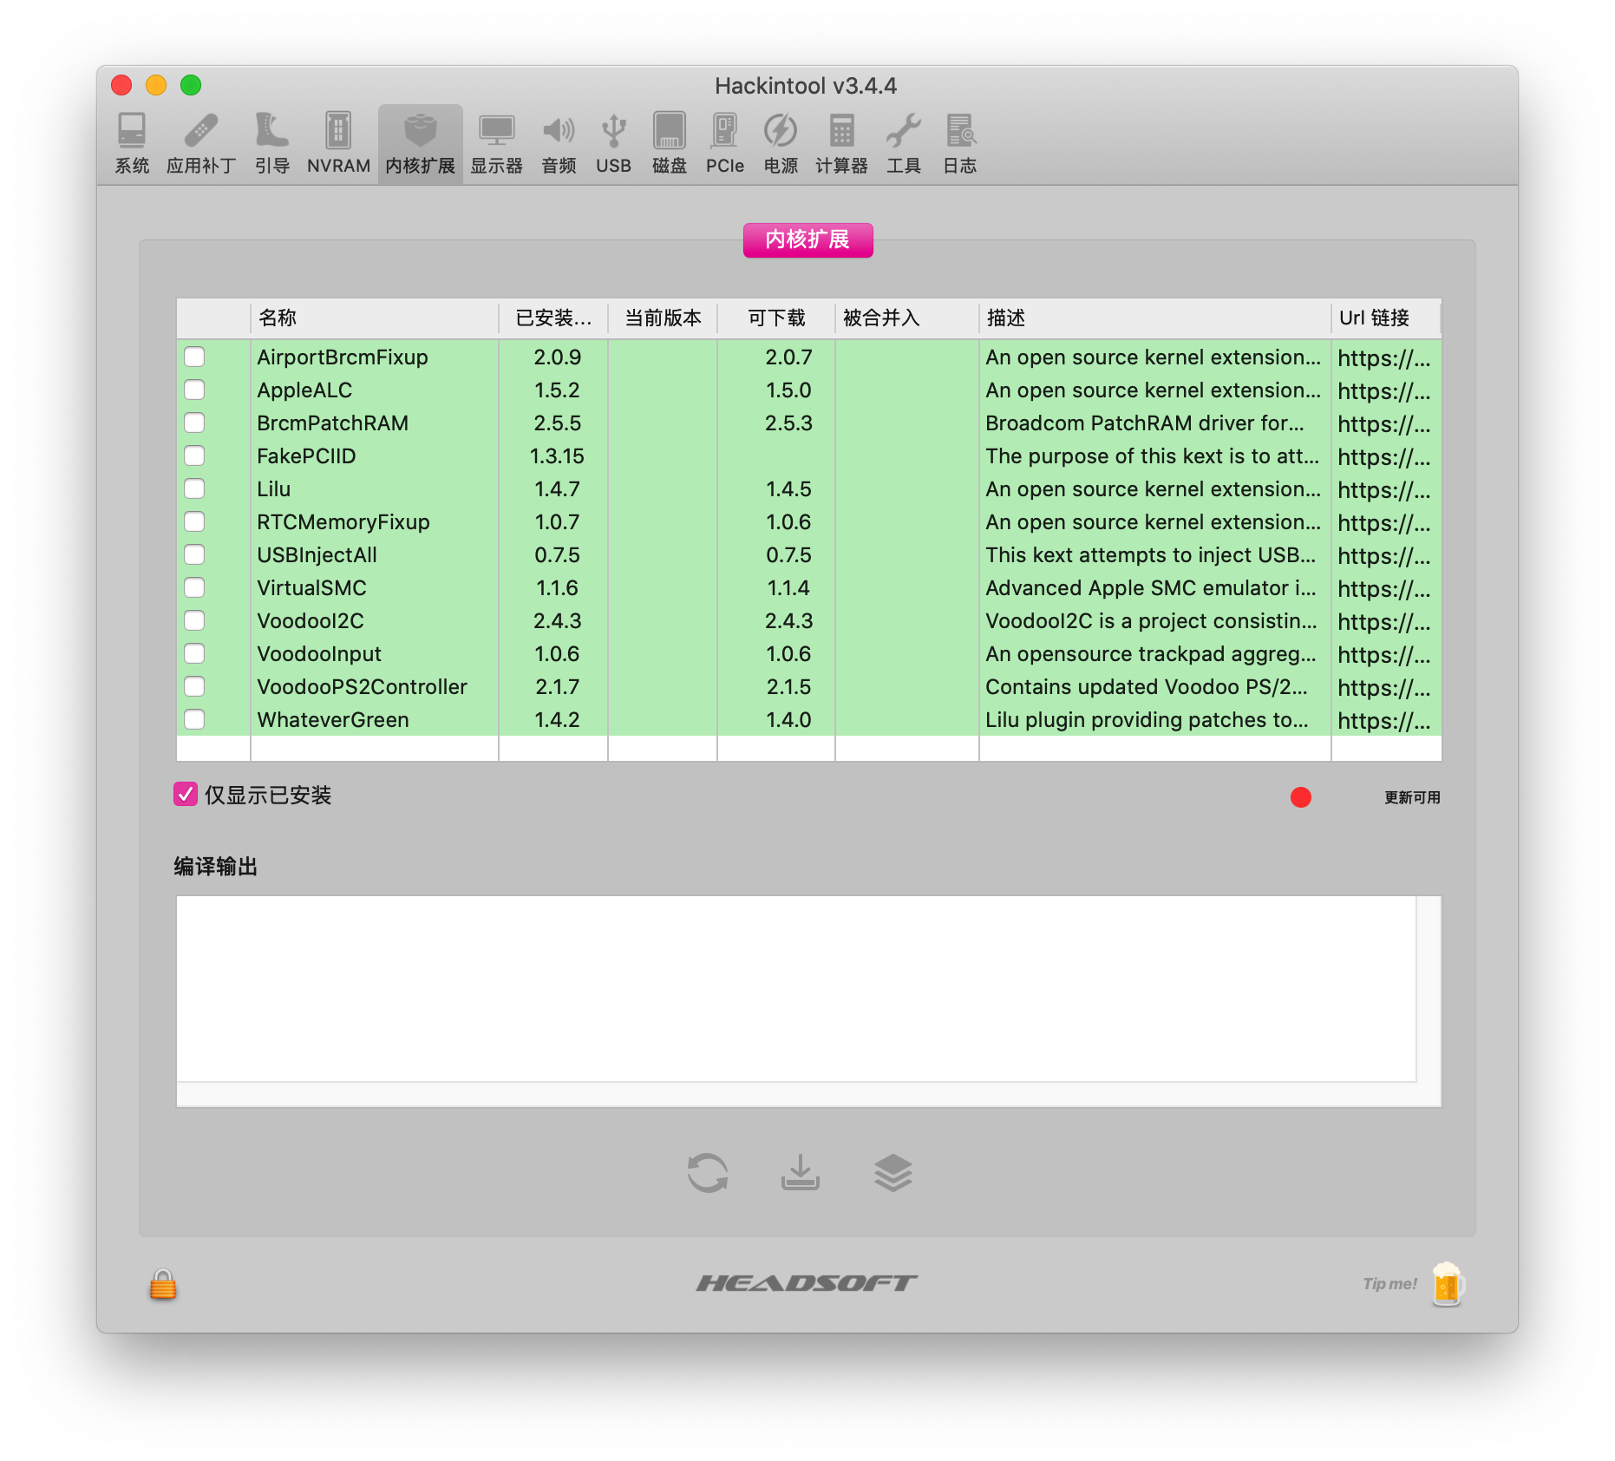Tick the Lilu row checkbox
The width and height of the screenshot is (1615, 1461).
(x=194, y=489)
